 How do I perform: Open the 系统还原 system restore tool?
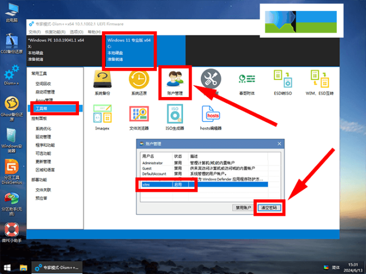[139, 83]
